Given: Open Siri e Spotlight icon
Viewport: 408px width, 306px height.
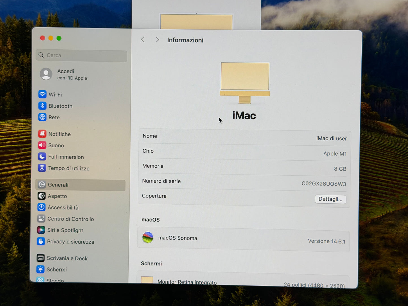Looking at the screenshot, I should (x=41, y=230).
